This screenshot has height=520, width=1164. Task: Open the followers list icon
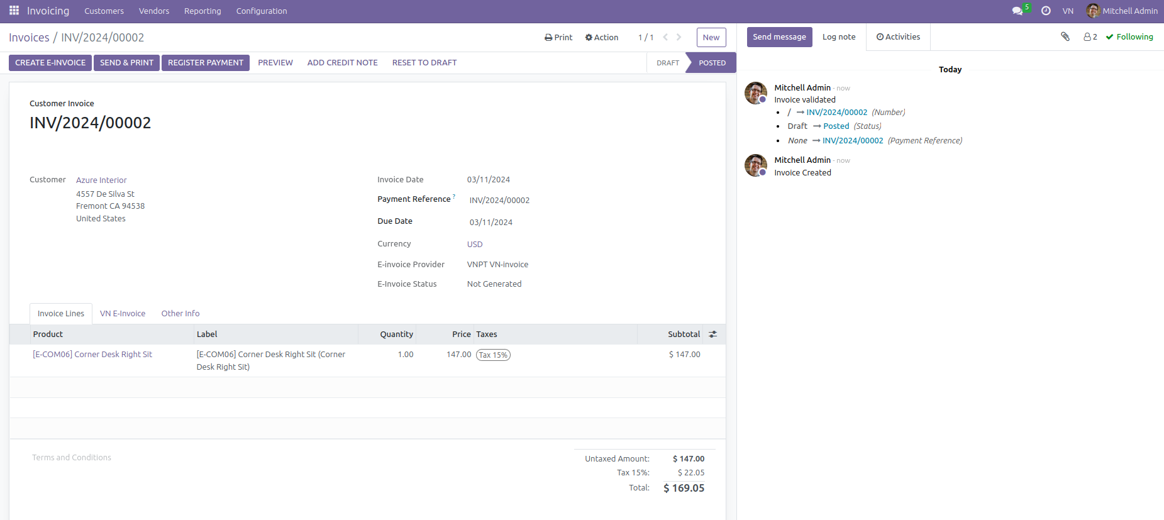(1090, 37)
